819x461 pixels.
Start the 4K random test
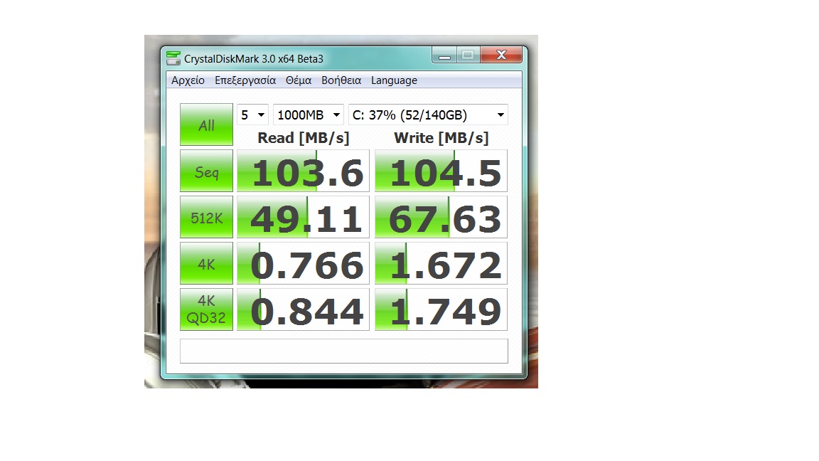click(206, 263)
